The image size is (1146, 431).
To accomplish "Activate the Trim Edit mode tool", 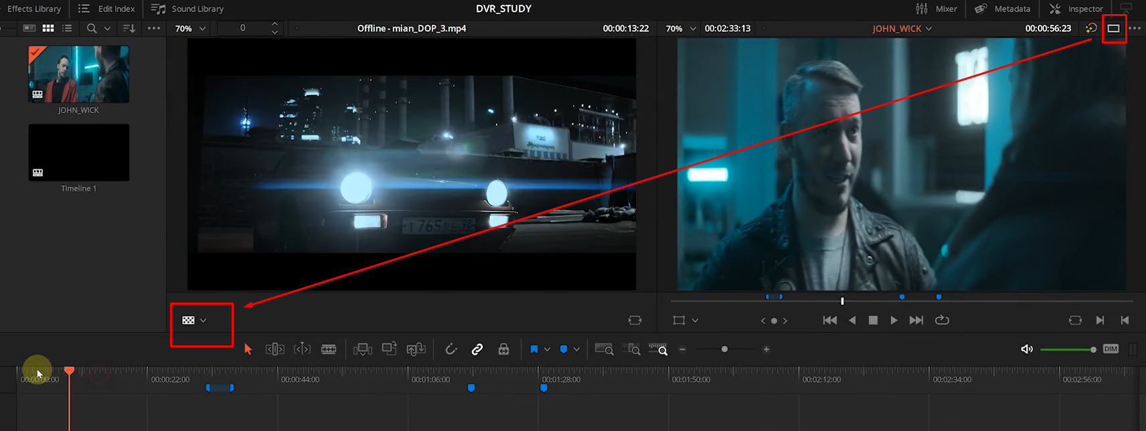I will [x=275, y=349].
